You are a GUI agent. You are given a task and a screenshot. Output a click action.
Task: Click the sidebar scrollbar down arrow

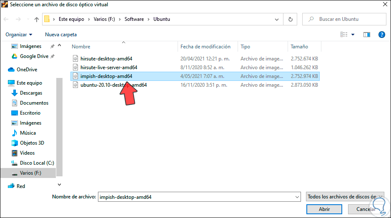point(59,185)
